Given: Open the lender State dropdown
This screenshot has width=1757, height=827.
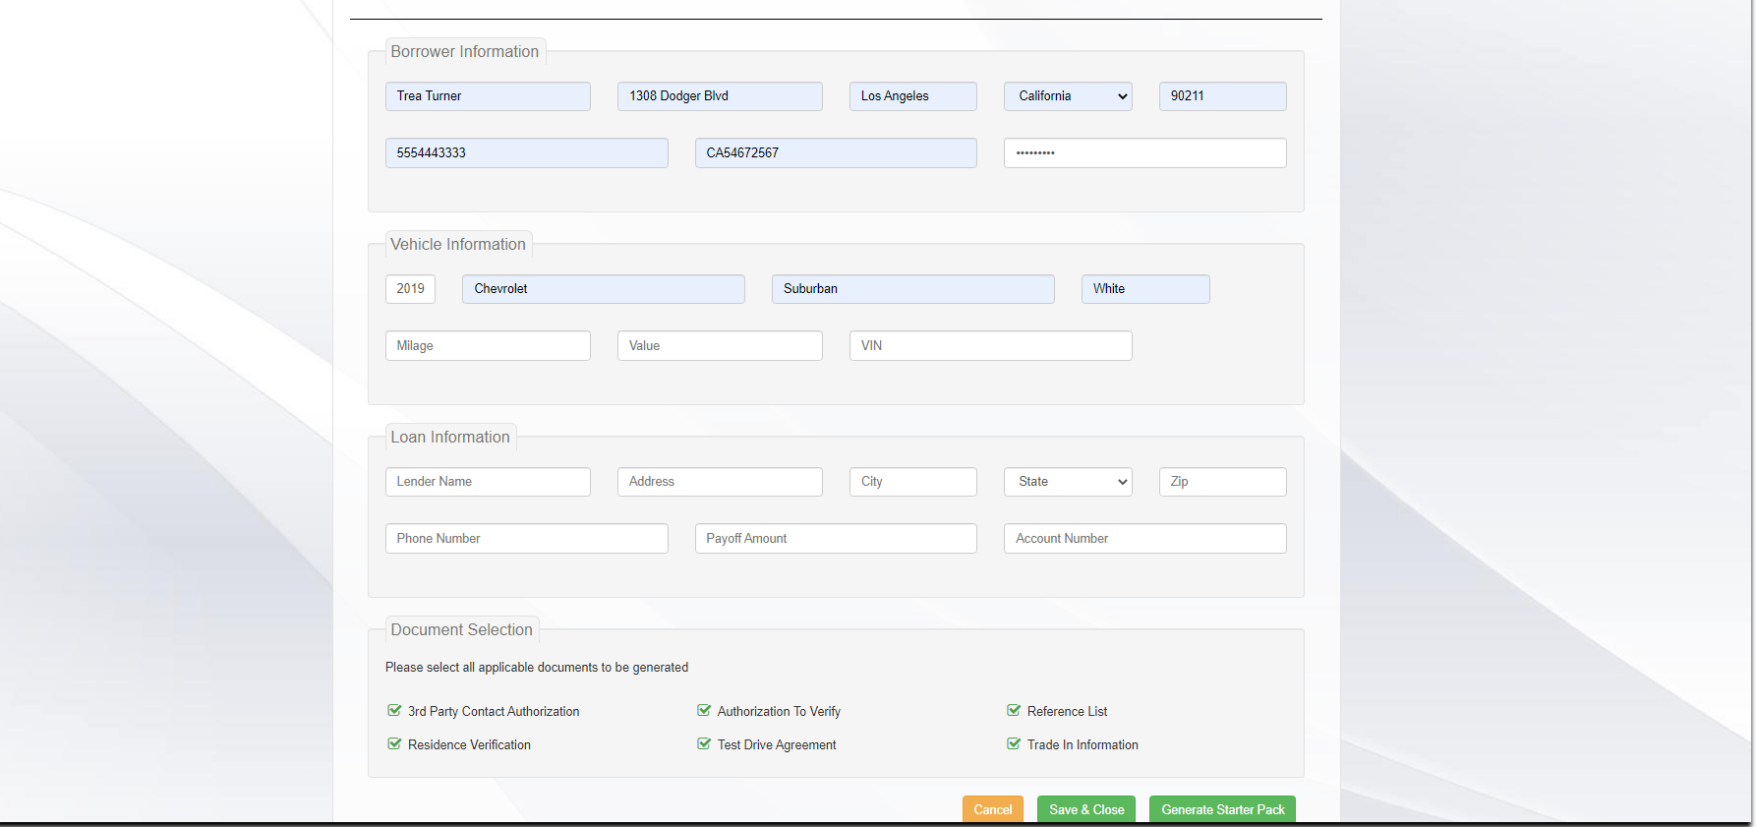Looking at the screenshot, I should tap(1068, 482).
